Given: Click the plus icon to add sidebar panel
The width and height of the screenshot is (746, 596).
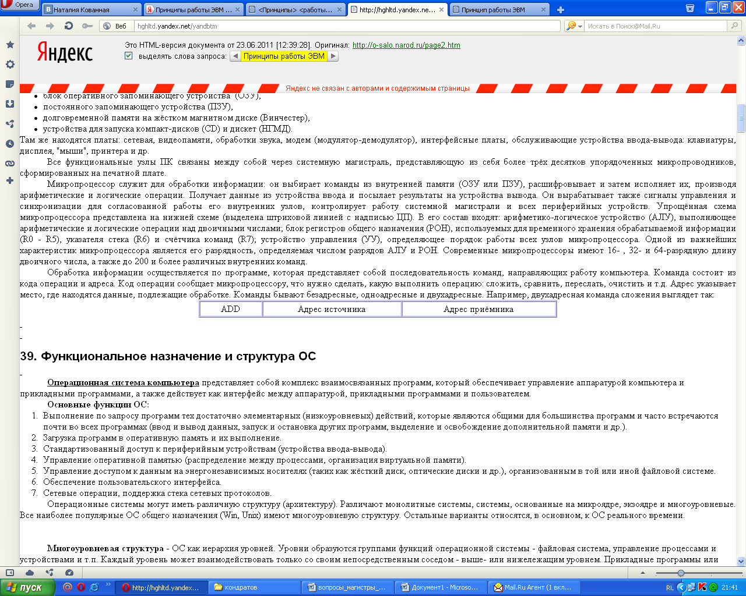Looking at the screenshot, I should tap(10, 180).
